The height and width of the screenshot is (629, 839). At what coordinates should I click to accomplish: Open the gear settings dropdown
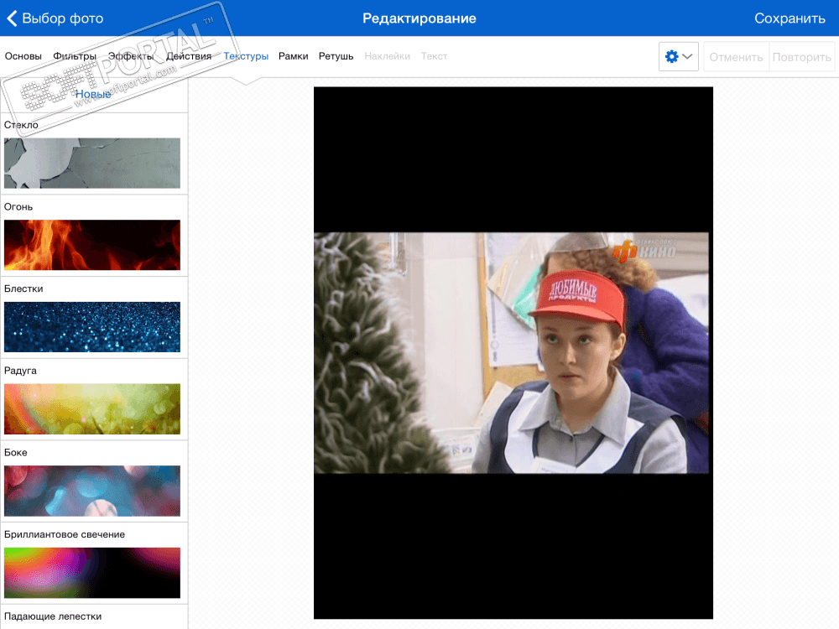(678, 56)
